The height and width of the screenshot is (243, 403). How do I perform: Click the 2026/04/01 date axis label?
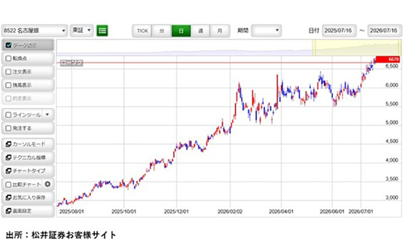point(281,212)
